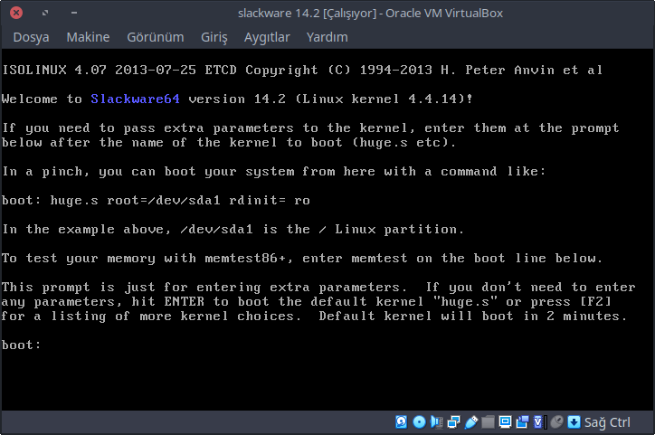Open the Yardım menu
The height and width of the screenshot is (435, 655).
327,37
